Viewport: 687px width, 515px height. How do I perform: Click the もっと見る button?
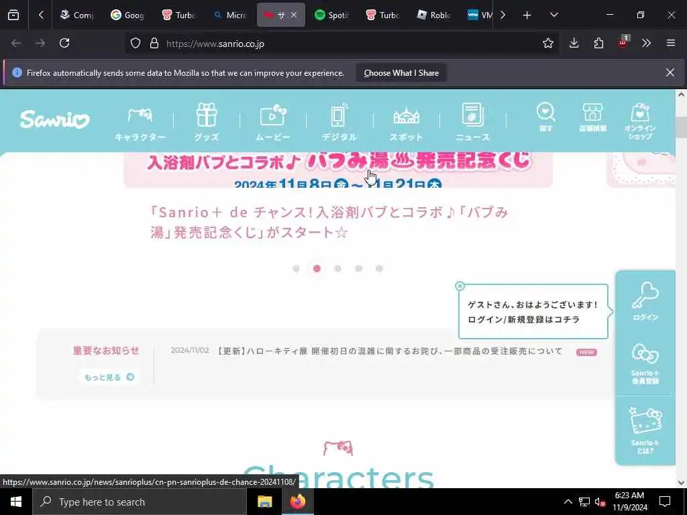(109, 377)
